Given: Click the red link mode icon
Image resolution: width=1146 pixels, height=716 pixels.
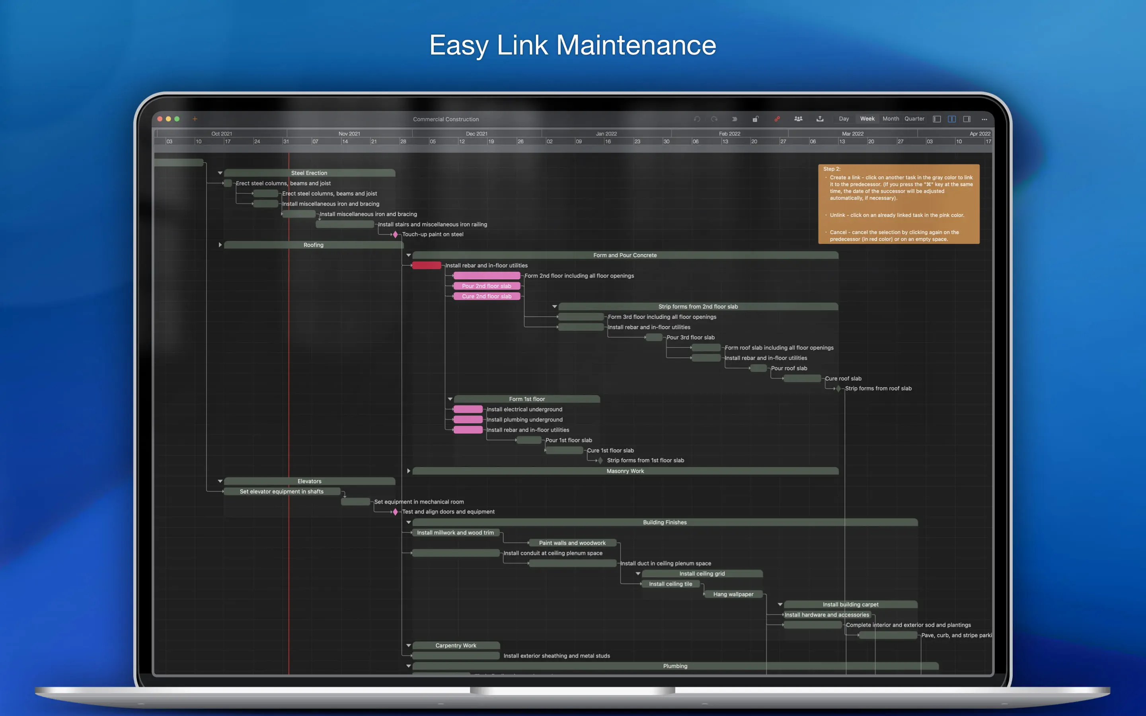Looking at the screenshot, I should [x=777, y=119].
